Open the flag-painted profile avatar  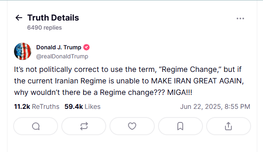coord(23,51)
